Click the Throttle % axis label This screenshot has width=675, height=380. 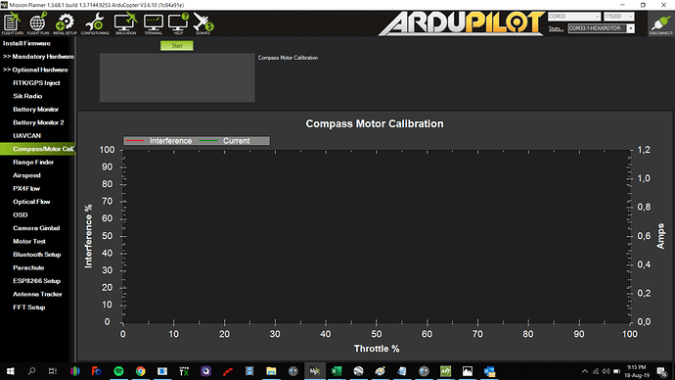[x=377, y=349]
